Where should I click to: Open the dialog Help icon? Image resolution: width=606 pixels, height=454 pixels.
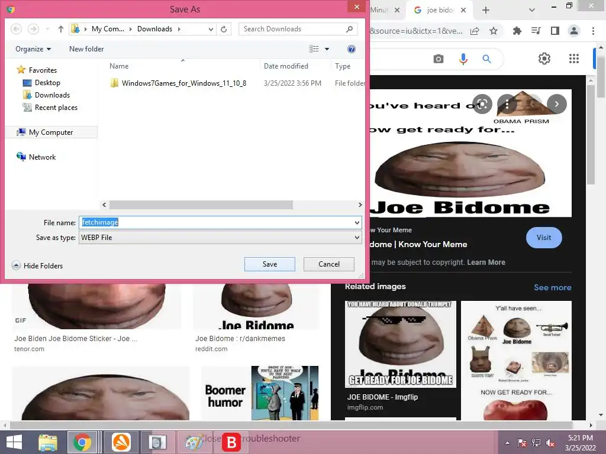pyautogui.click(x=352, y=49)
